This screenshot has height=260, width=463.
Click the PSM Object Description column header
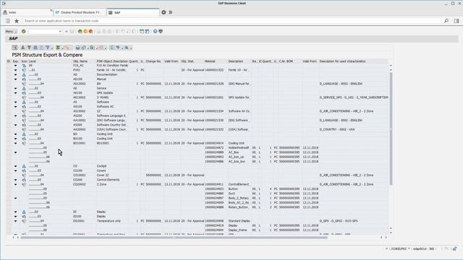[112, 61]
